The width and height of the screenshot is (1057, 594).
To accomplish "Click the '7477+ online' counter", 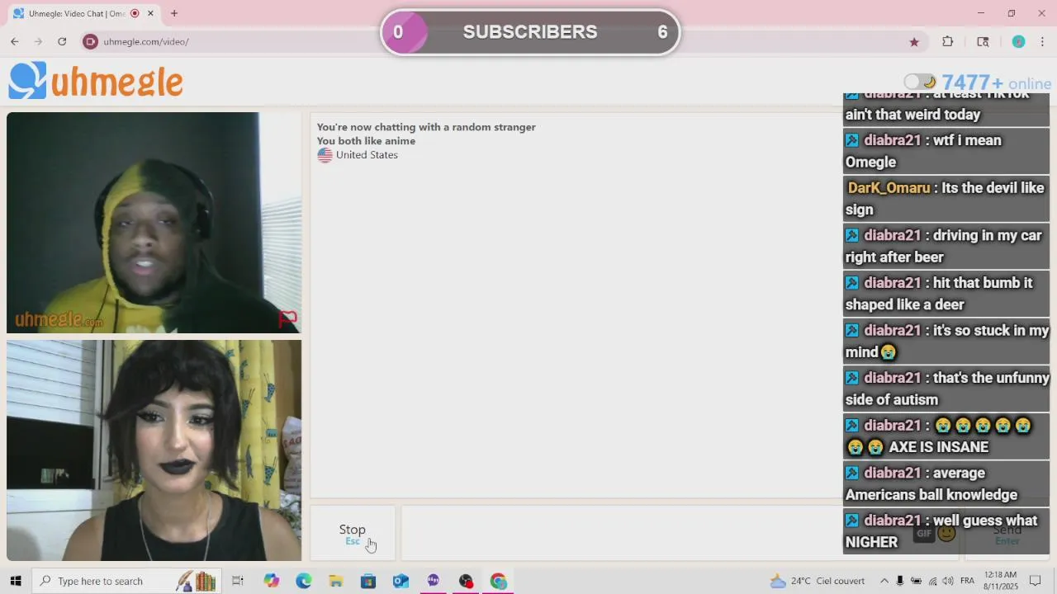I will coord(997,82).
